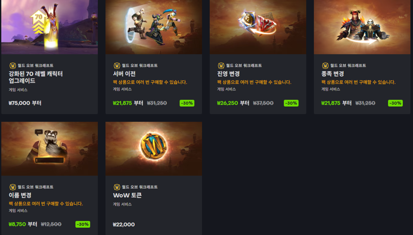Open the WoW 토큰 gold coin image
The width and height of the screenshot is (413, 235).
154,148
